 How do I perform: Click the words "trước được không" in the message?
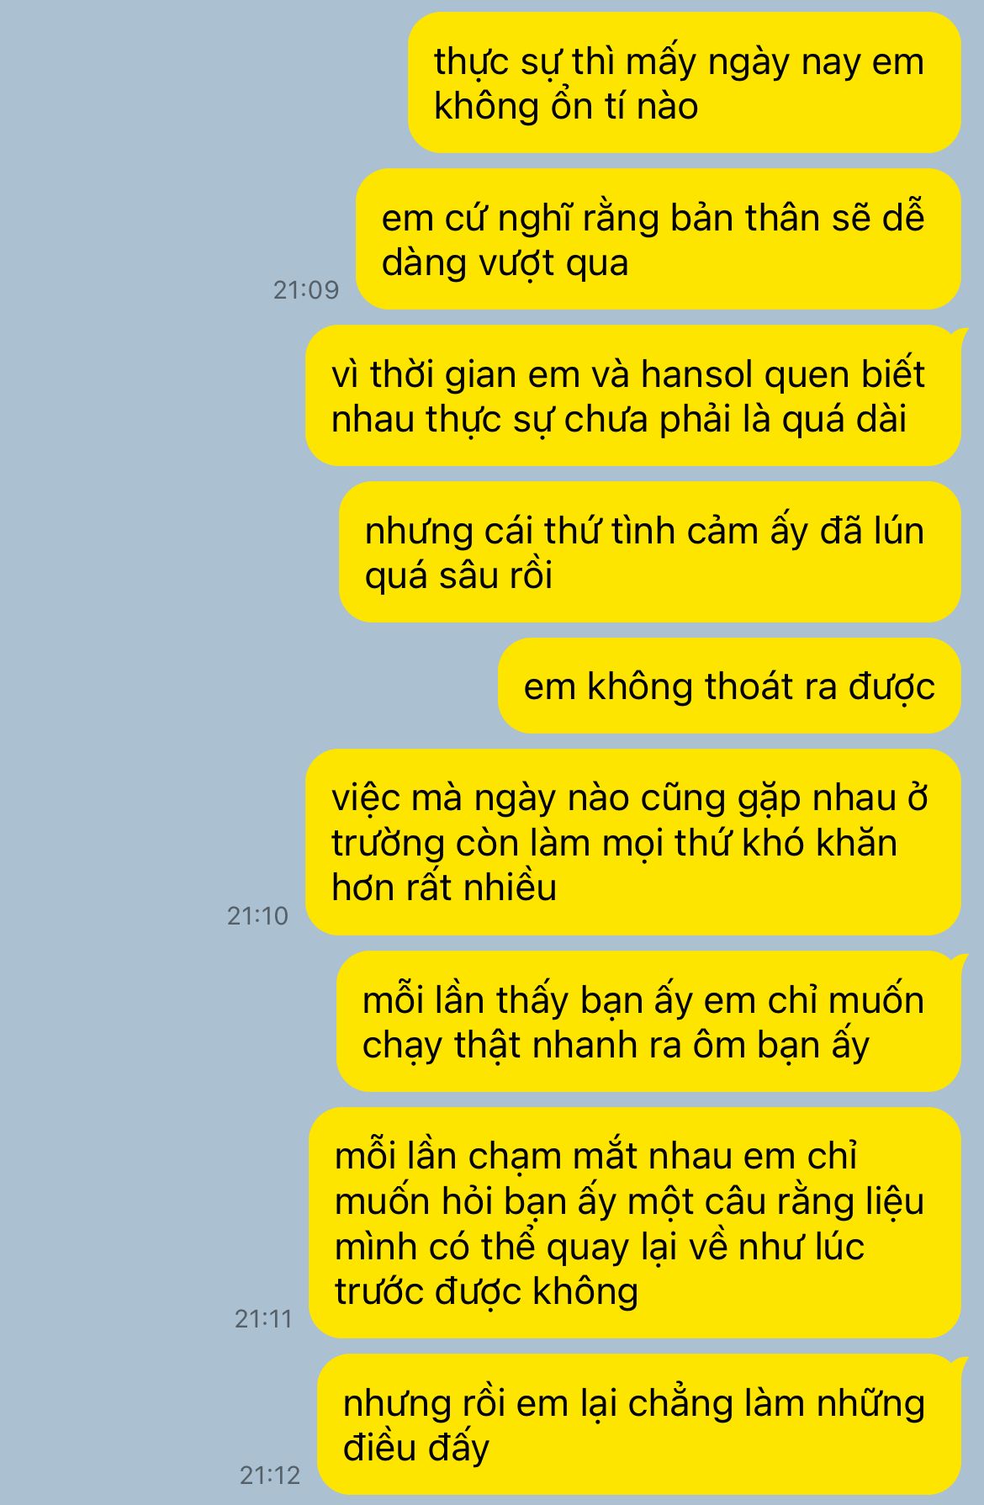pyautogui.click(x=486, y=1291)
